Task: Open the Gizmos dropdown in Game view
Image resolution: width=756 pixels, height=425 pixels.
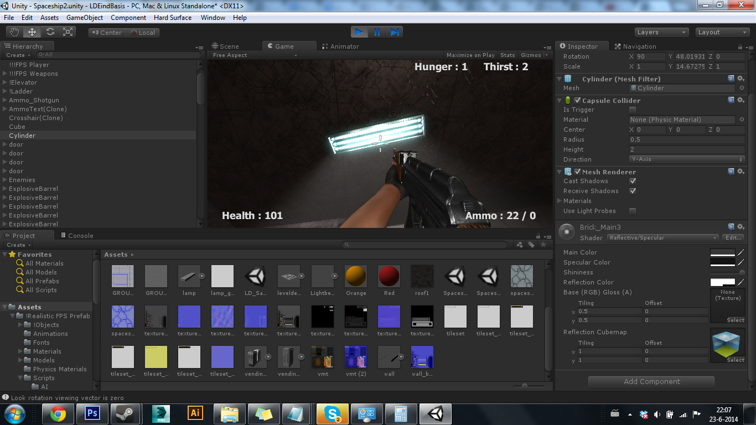Action: [534, 55]
